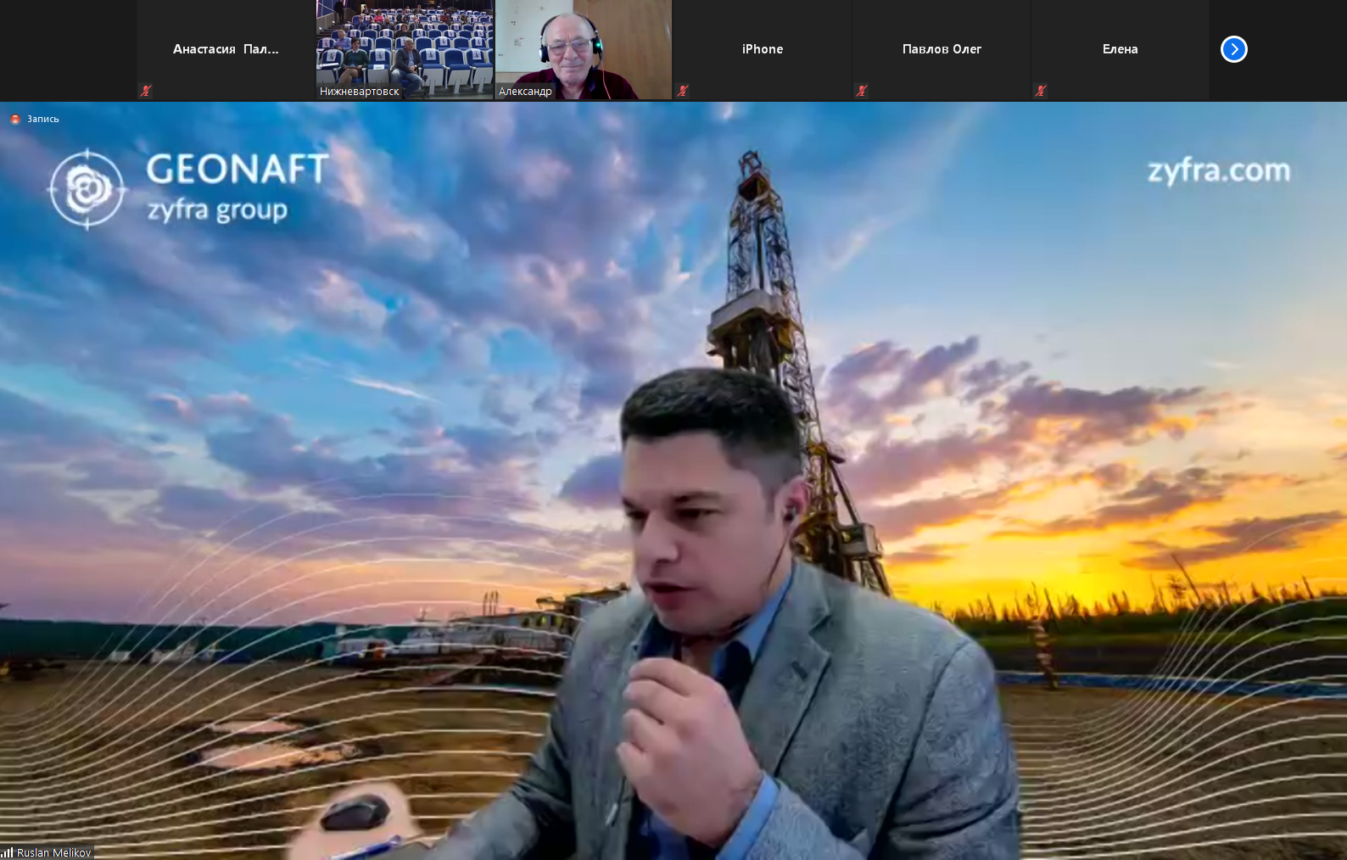
Task: Click the Нижневартовск name caption
Action: pyautogui.click(x=360, y=92)
